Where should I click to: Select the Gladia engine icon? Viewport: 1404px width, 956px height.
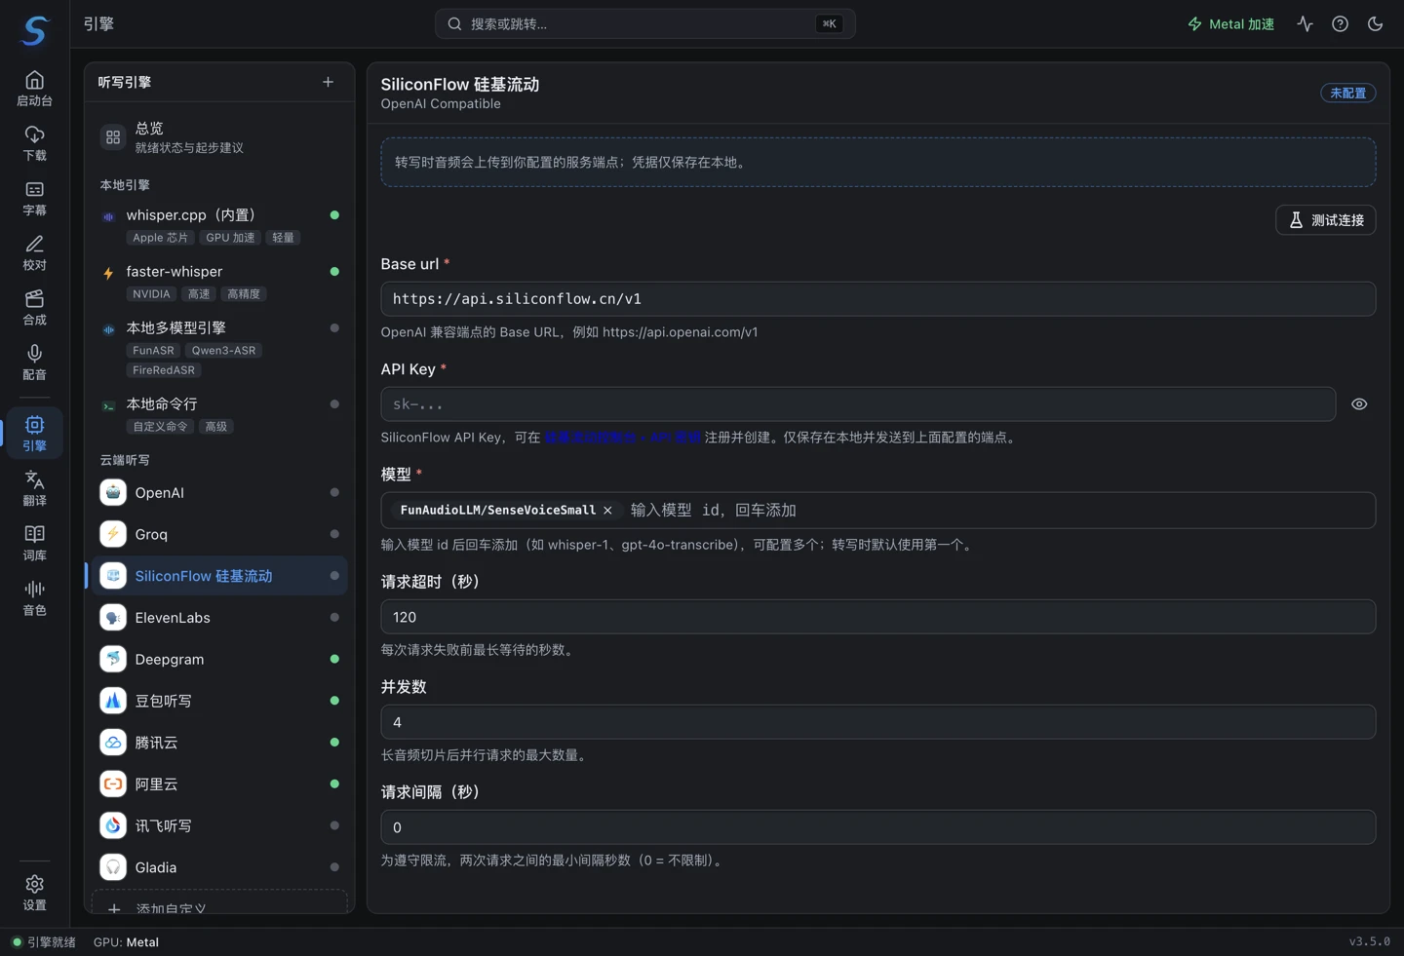[x=113, y=867]
